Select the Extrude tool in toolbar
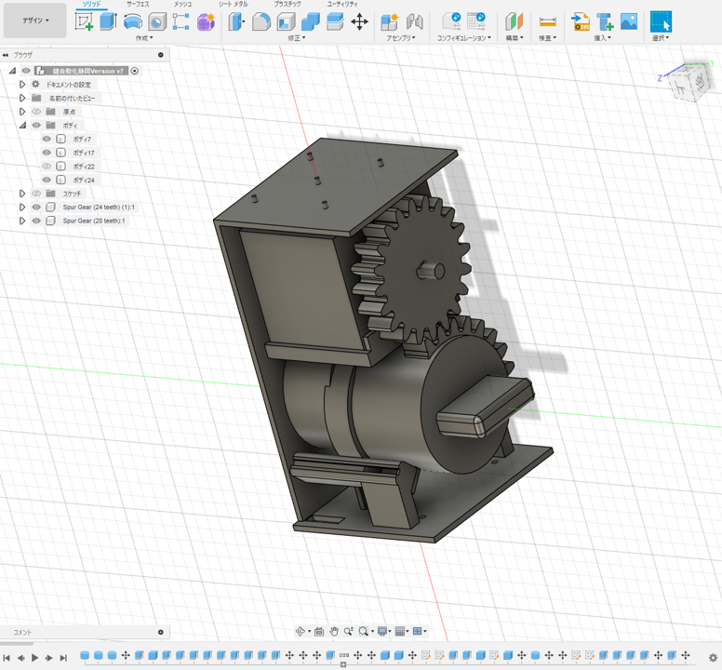 point(108,21)
